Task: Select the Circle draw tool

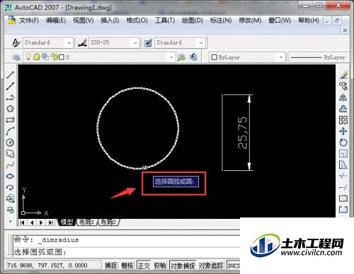Action: point(10,143)
